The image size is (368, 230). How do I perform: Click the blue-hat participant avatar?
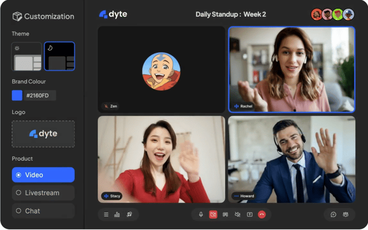coord(349,15)
